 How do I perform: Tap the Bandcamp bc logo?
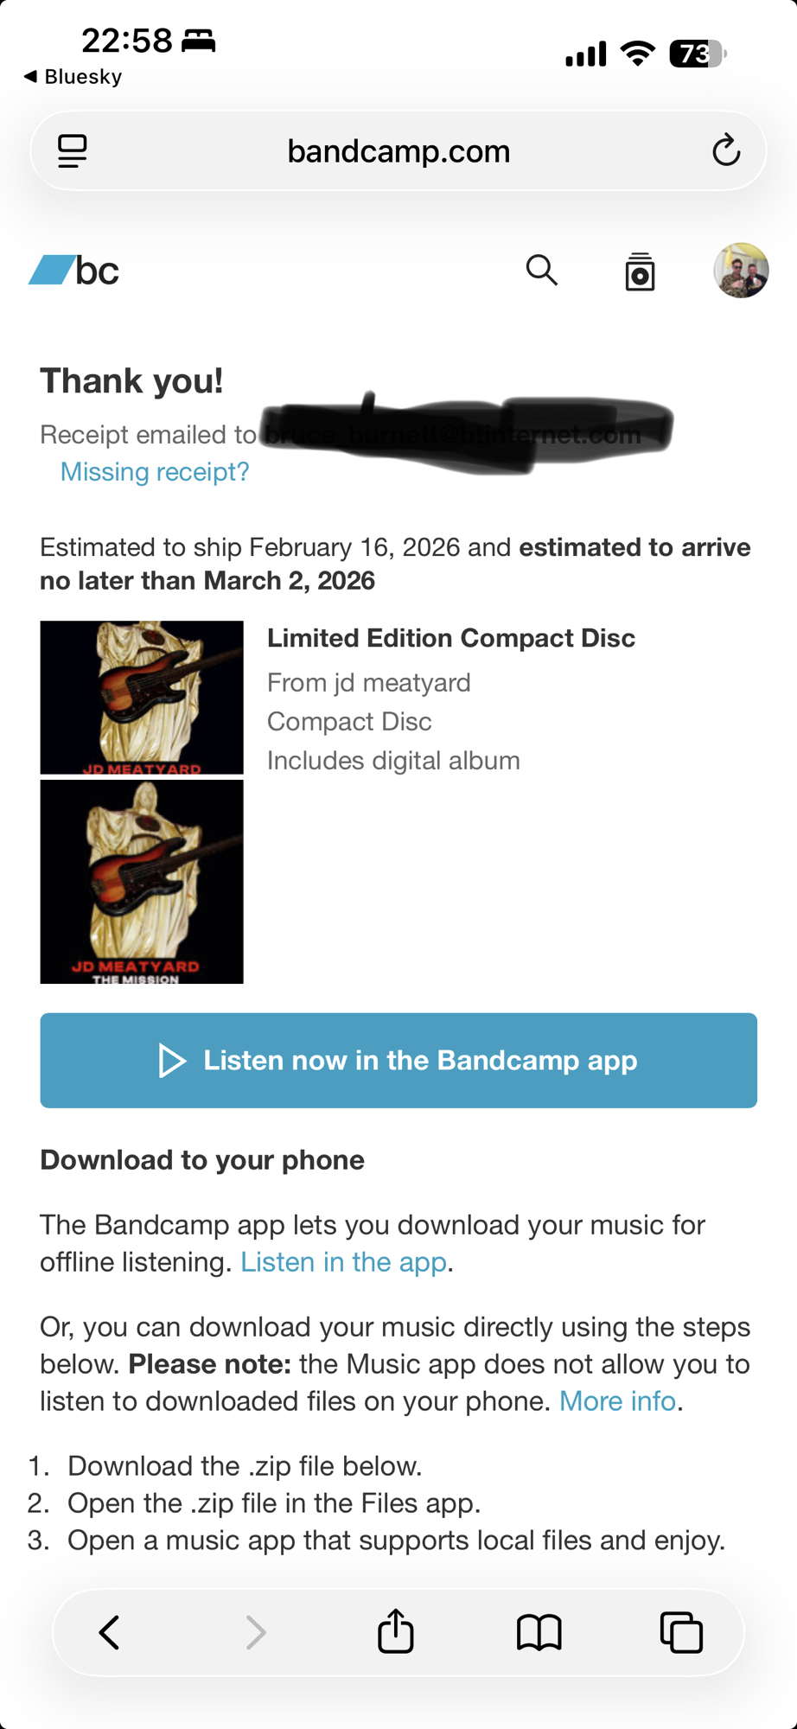click(74, 271)
